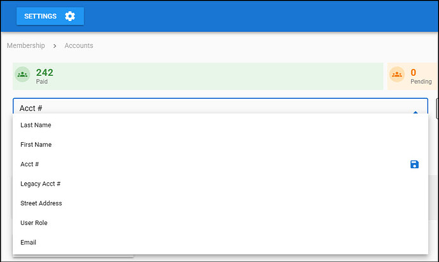Click the breadcrumb chevron separator
Image resolution: width=439 pixels, height=262 pixels.
(x=55, y=46)
